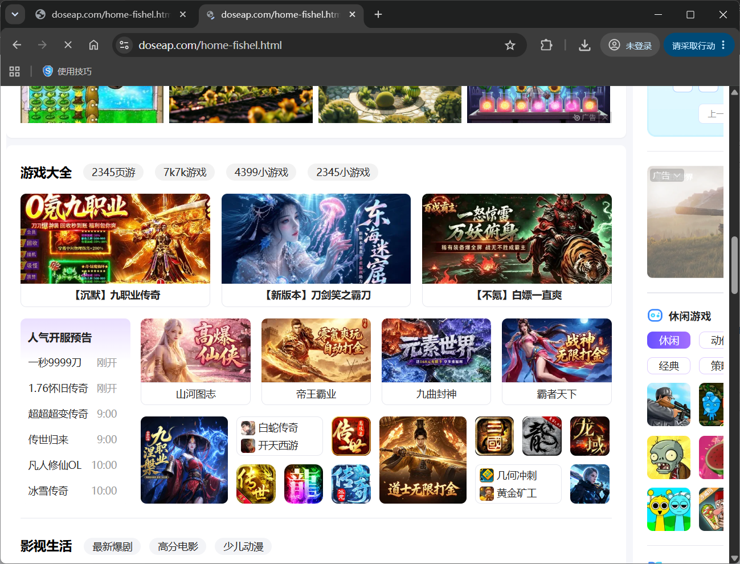This screenshot has width=740, height=564.
Task: Open the rainbow 龍 game icon
Action: pyautogui.click(x=304, y=484)
